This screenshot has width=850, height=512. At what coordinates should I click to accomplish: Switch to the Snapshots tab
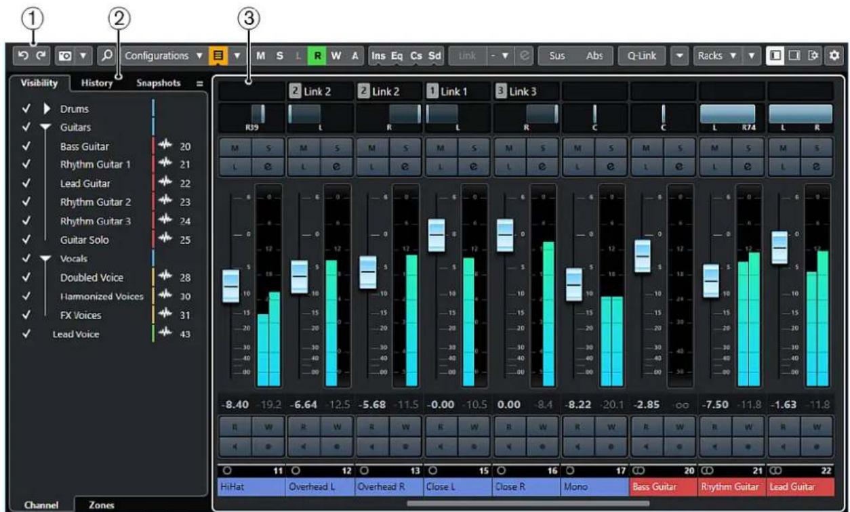[x=159, y=83]
